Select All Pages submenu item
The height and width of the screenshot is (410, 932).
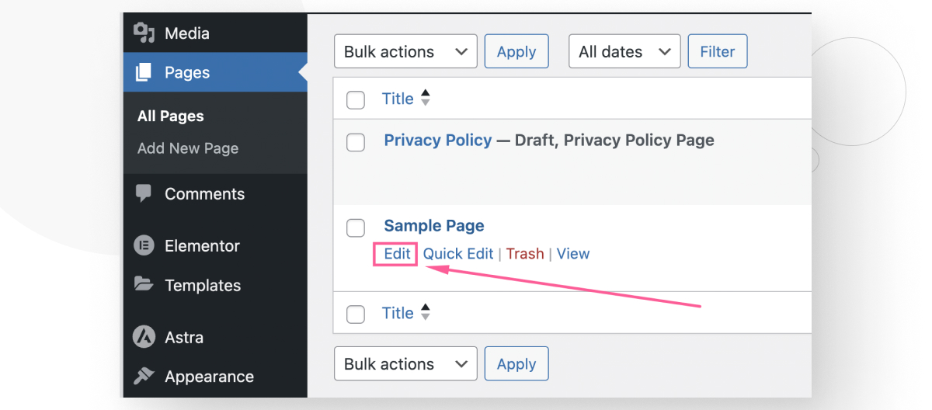pos(171,116)
